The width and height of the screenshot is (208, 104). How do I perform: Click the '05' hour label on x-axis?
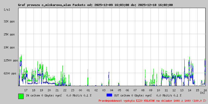click(x=119, y=90)
